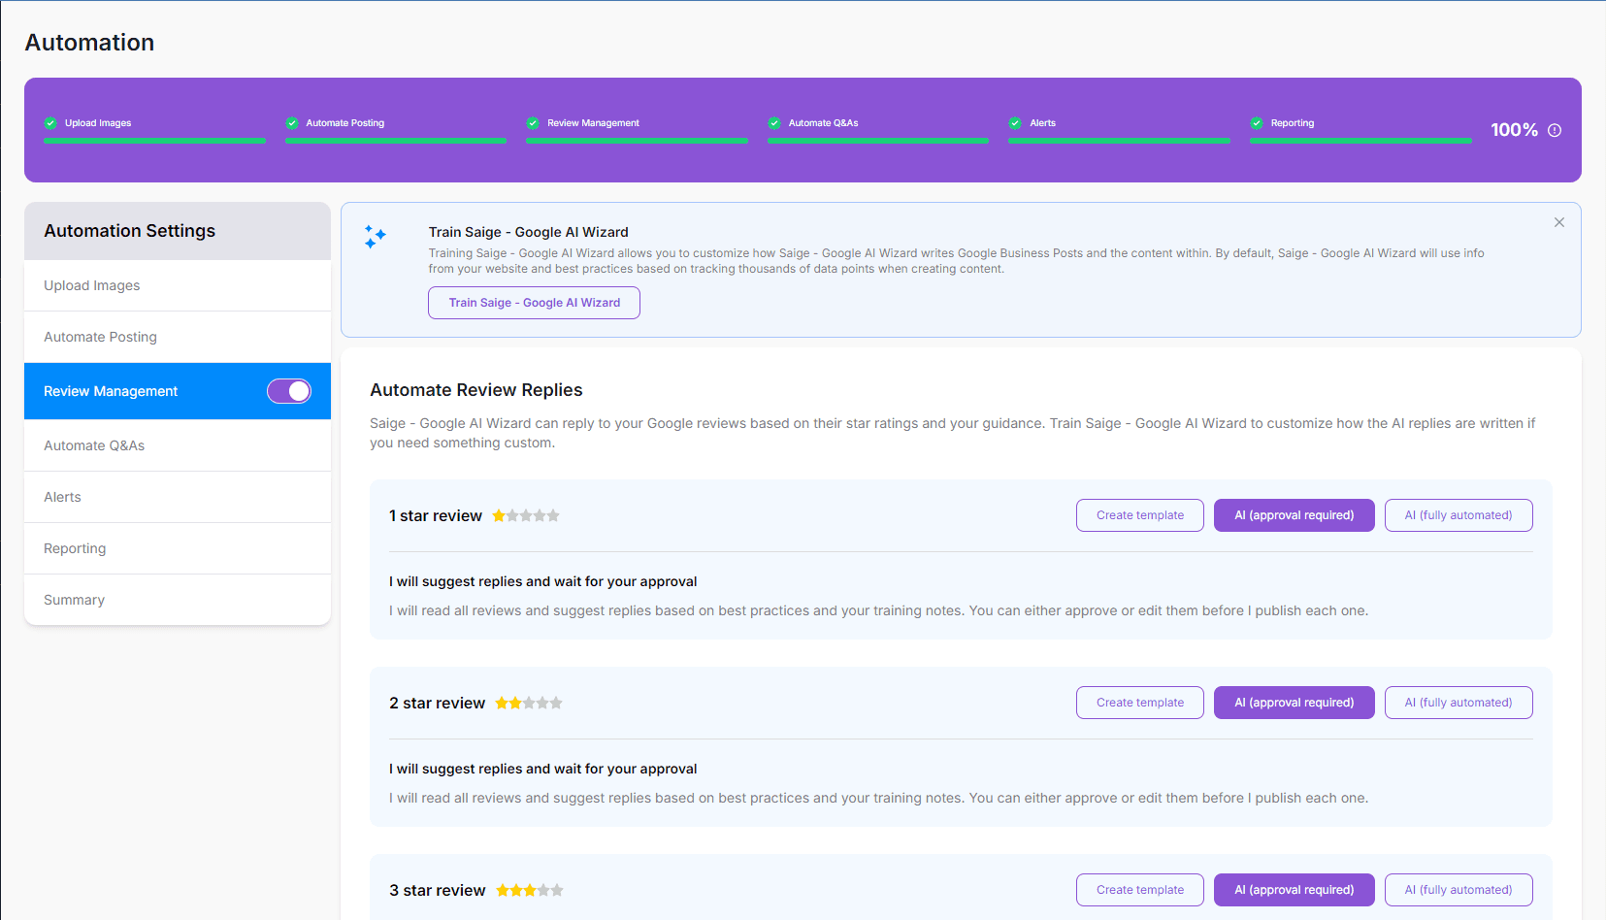
Task: Click the Automate Q&As progress bar
Action: [x=878, y=141]
